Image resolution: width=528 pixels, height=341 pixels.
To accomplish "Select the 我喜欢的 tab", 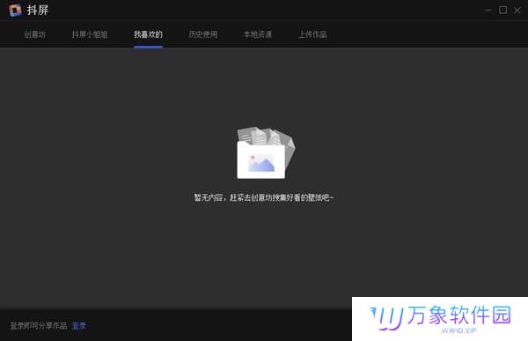I will [x=148, y=34].
